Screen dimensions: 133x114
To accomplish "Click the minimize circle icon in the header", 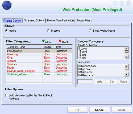I will click(x=122, y=3).
